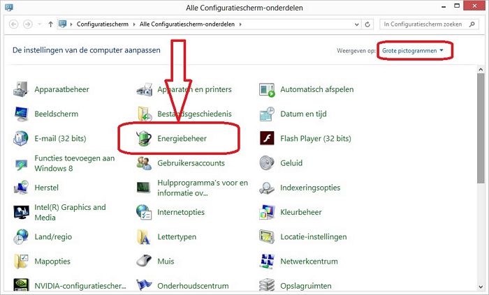
Task: Open the Internetopties globe icon
Action: tap(144, 212)
